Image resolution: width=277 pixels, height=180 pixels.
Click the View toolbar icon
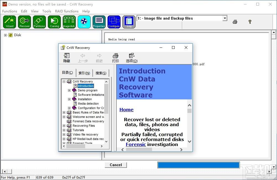click(84, 22)
